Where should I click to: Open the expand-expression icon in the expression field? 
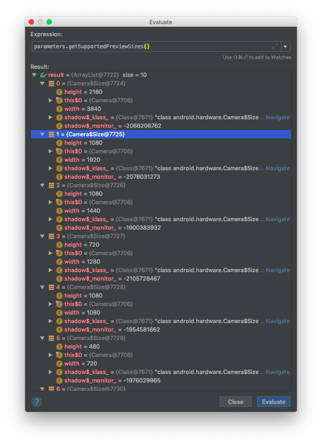[x=275, y=46]
